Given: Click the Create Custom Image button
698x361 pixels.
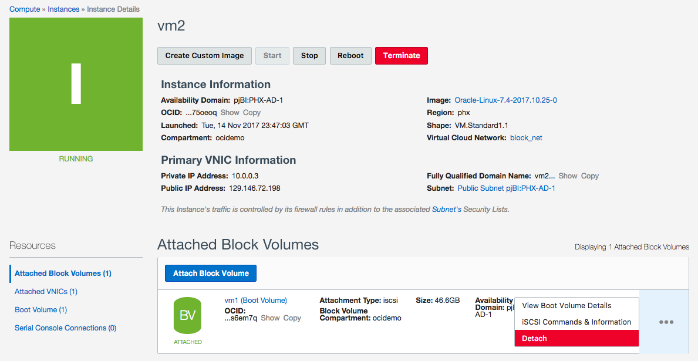Looking at the screenshot, I should (x=204, y=56).
